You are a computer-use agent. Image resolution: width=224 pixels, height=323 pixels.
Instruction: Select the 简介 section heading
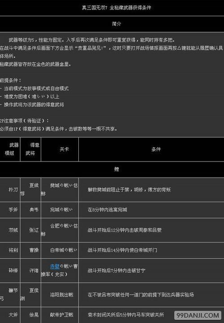coord(116,24)
